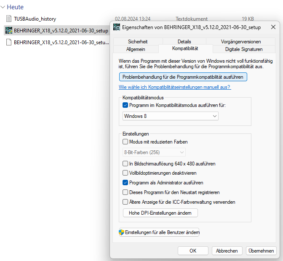The image size is (283, 261).
Task: Click the Heute group heading
Action: 15,7
